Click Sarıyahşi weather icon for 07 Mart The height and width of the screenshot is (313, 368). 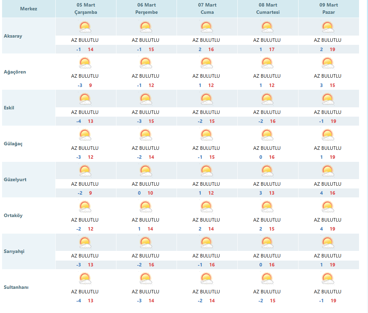pyautogui.click(x=207, y=243)
